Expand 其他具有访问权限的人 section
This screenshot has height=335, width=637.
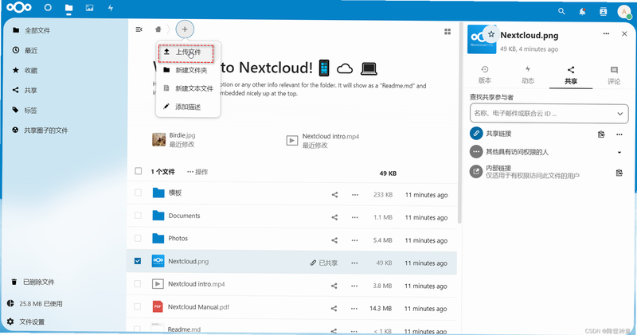(x=619, y=153)
